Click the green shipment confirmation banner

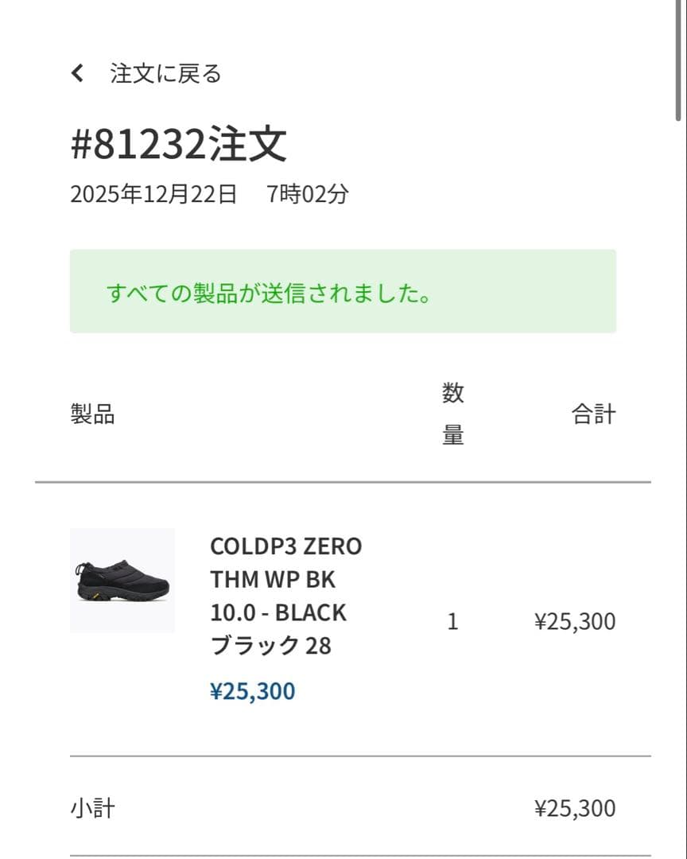coord(343,292)
